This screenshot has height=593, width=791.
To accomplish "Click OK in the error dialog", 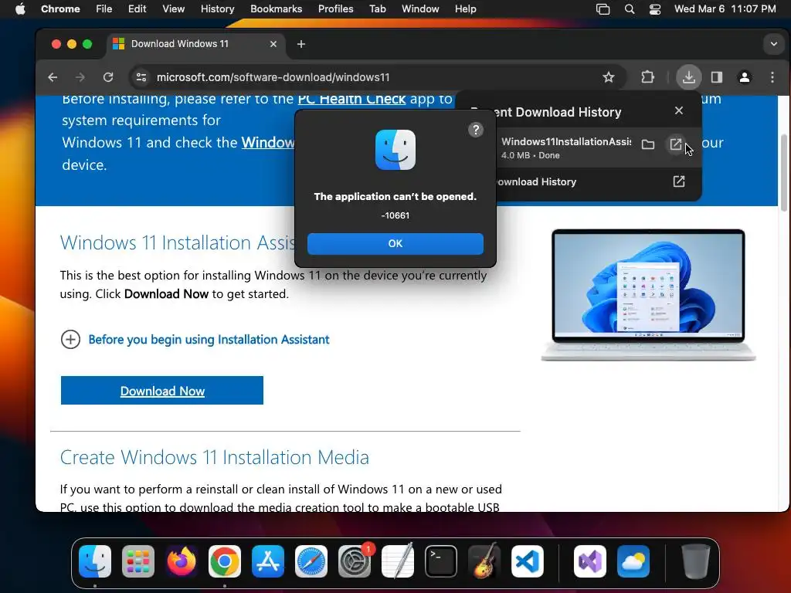I will coord(395,243).
